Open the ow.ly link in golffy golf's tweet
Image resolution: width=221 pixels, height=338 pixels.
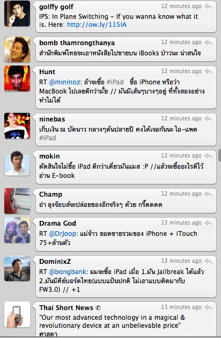coord(97,25)
